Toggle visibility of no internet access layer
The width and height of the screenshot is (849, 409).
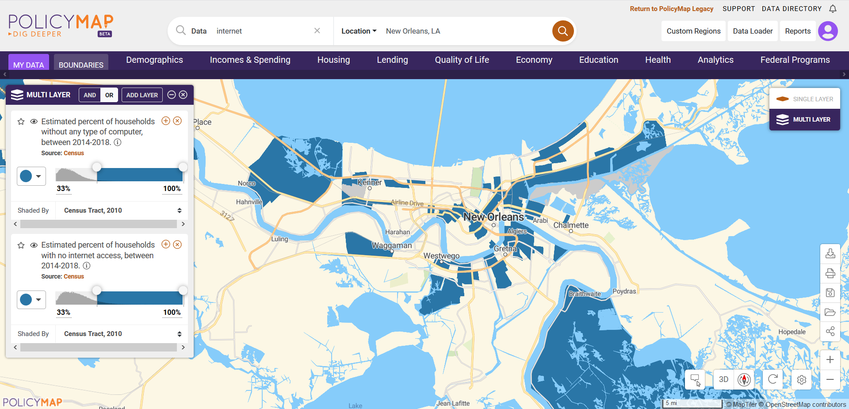click(x=34, y=245)
